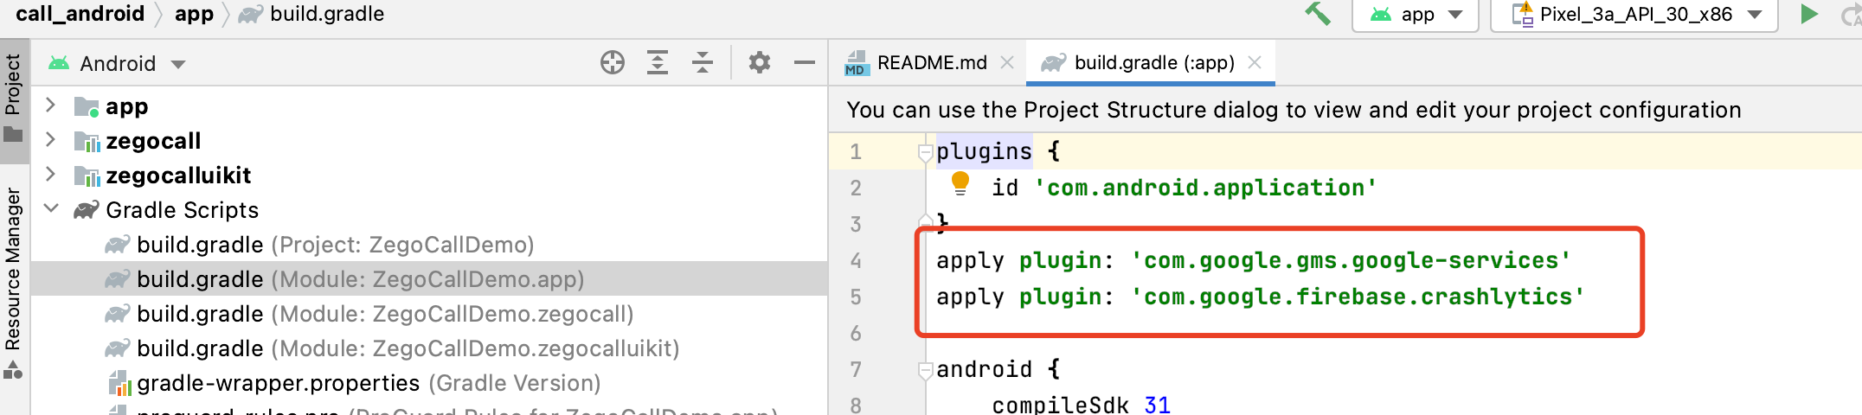Click line number 6 in the gutter
1862x415 pixels.
tap(855, 334)
